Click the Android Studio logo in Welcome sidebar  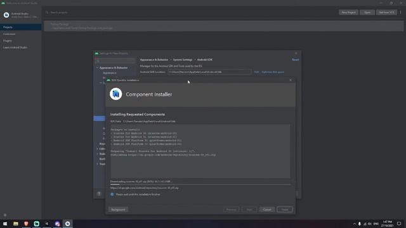6,15
